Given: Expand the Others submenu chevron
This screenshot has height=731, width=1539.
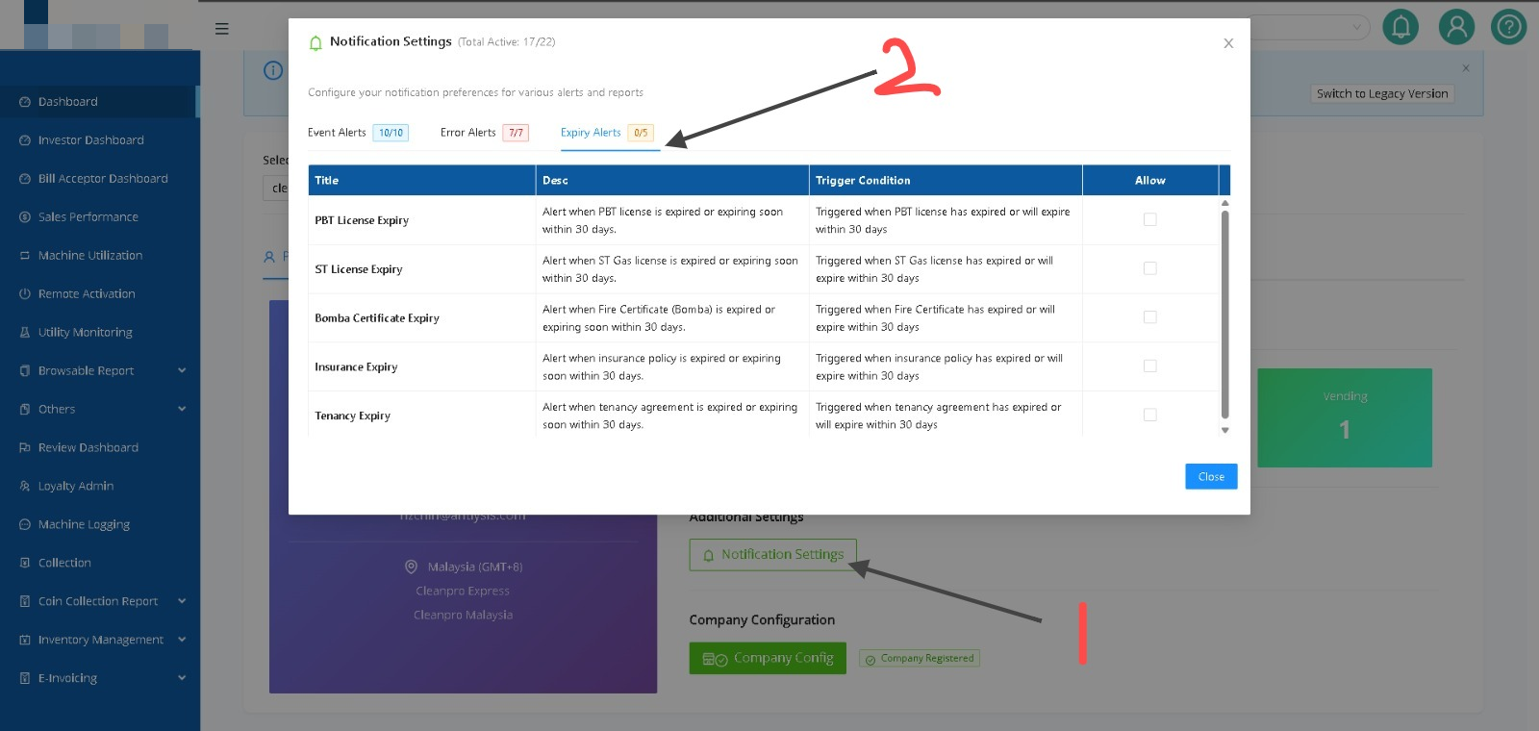Looking at the screenshot, I should click(182, 409).
